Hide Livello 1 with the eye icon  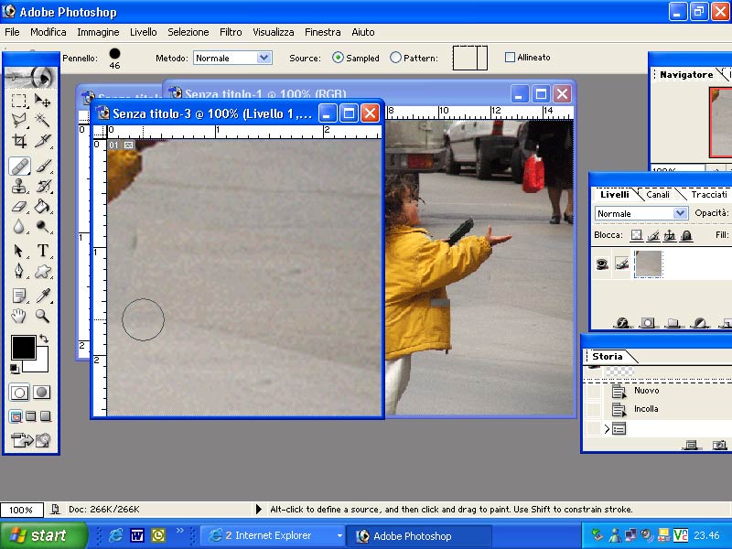coord(602,264)
